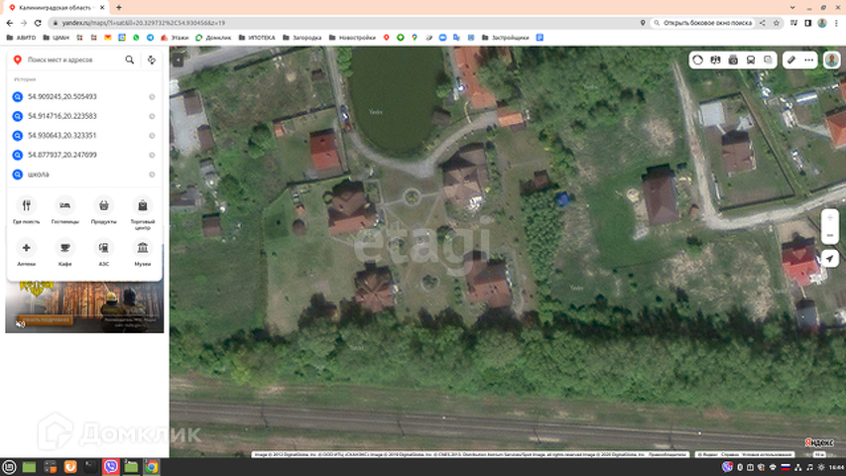
Task: Open a new browser tab with plus
Action: 119,8
